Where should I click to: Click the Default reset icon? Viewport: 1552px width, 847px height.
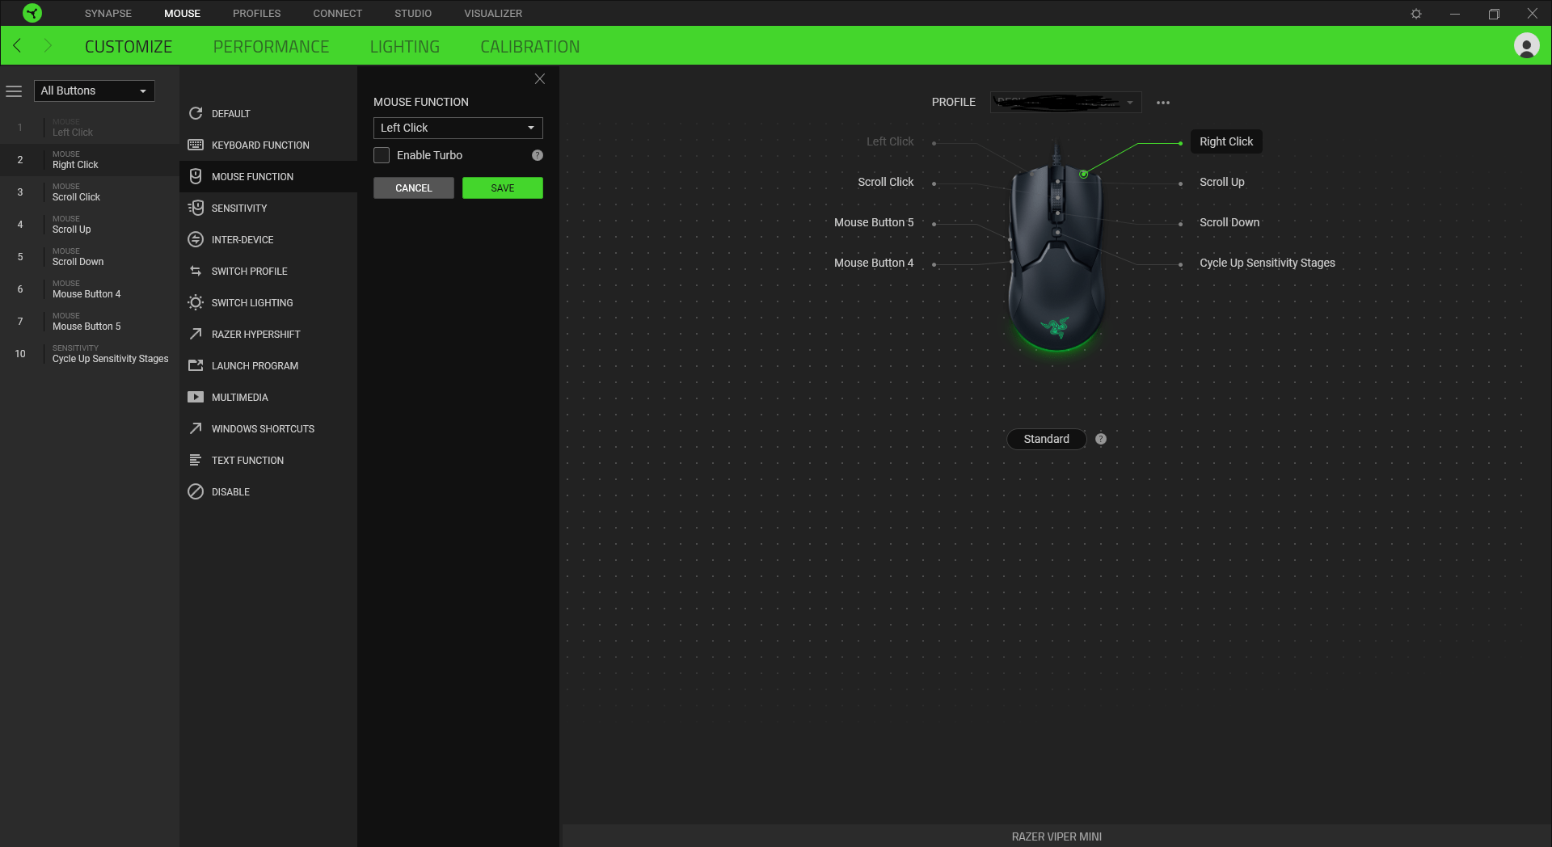[x=196, y=113]
